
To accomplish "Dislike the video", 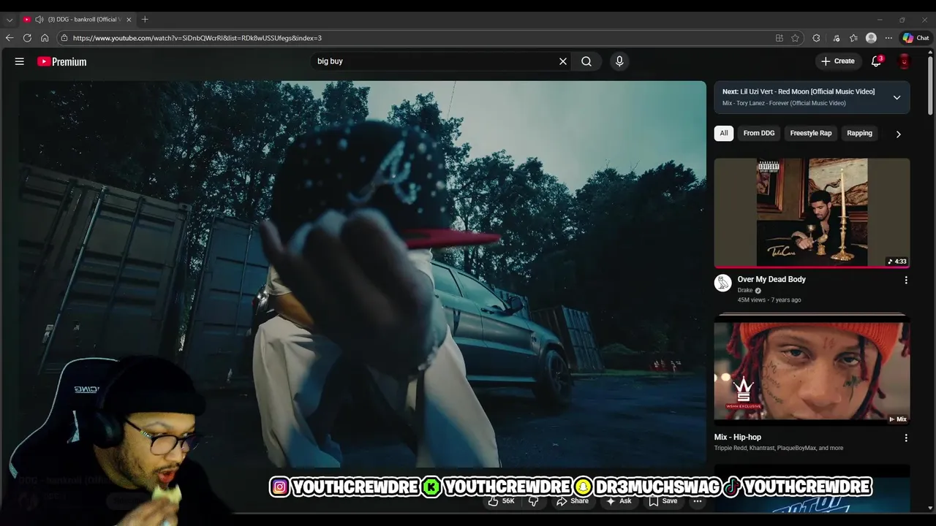I will [534, 501].
